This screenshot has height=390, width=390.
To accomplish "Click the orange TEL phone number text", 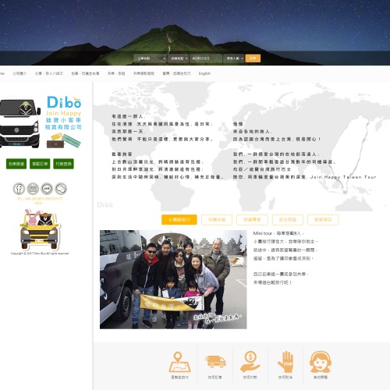I will click(x=40, y=199).
